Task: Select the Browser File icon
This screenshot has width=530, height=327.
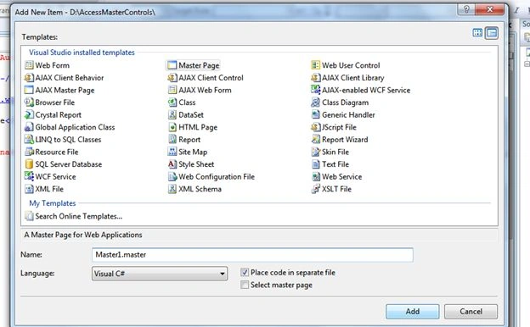Action: [x=29, y=103]
